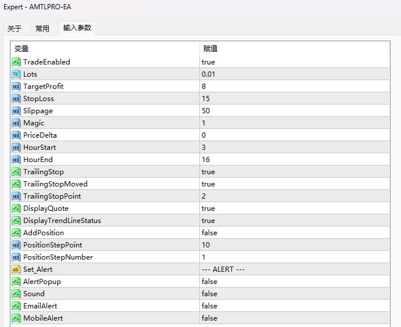
Task: Click the TrailingStop boolean icon
Action: click(16, 172)
